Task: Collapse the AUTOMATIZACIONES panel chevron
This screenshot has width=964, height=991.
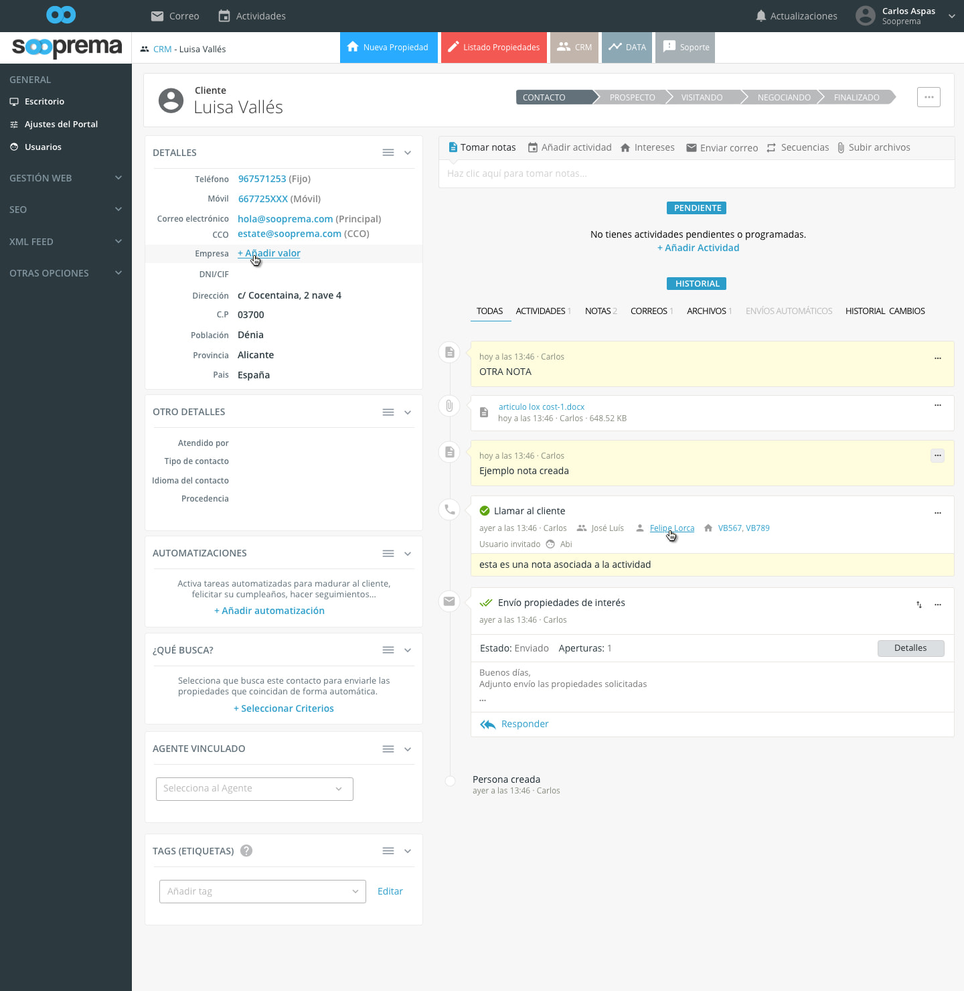Action: (x=408, y=554)
